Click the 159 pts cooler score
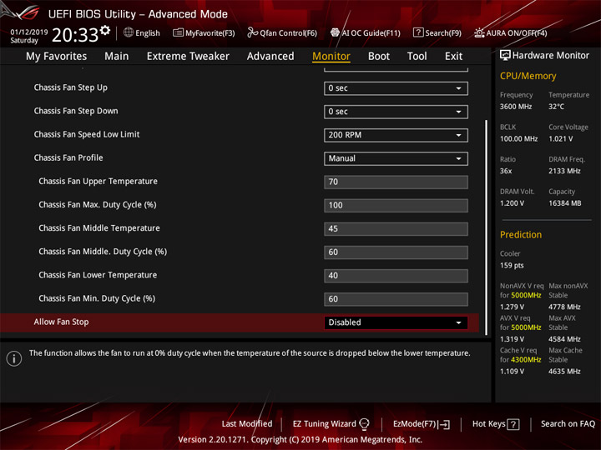Viewport: 601px width, 450px height. (x=512, y=266)
